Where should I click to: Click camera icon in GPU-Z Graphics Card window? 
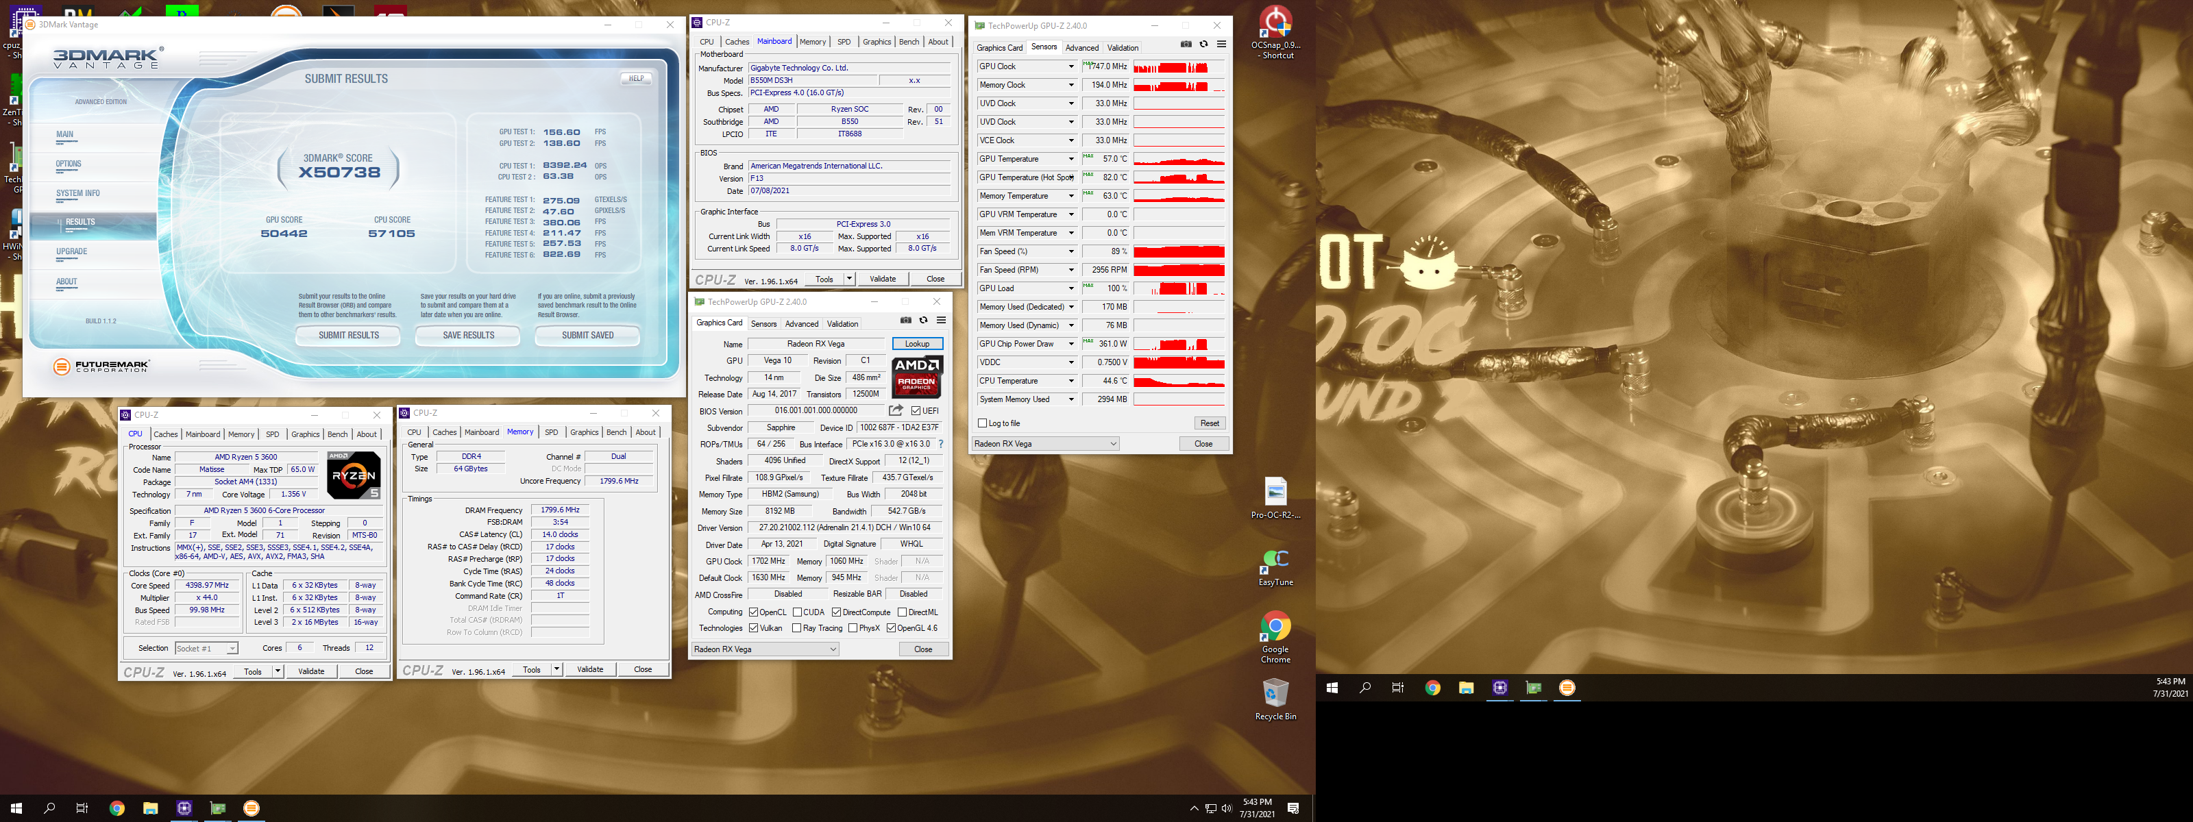pyautogui.click(x=906, y=320)
